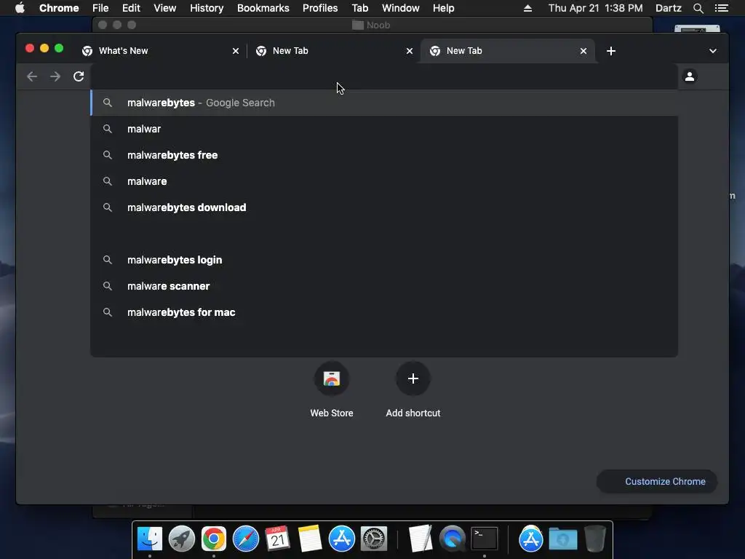Screen dimensions: 745x559
Task: Open Finder from the Dock
Action: 150,539
